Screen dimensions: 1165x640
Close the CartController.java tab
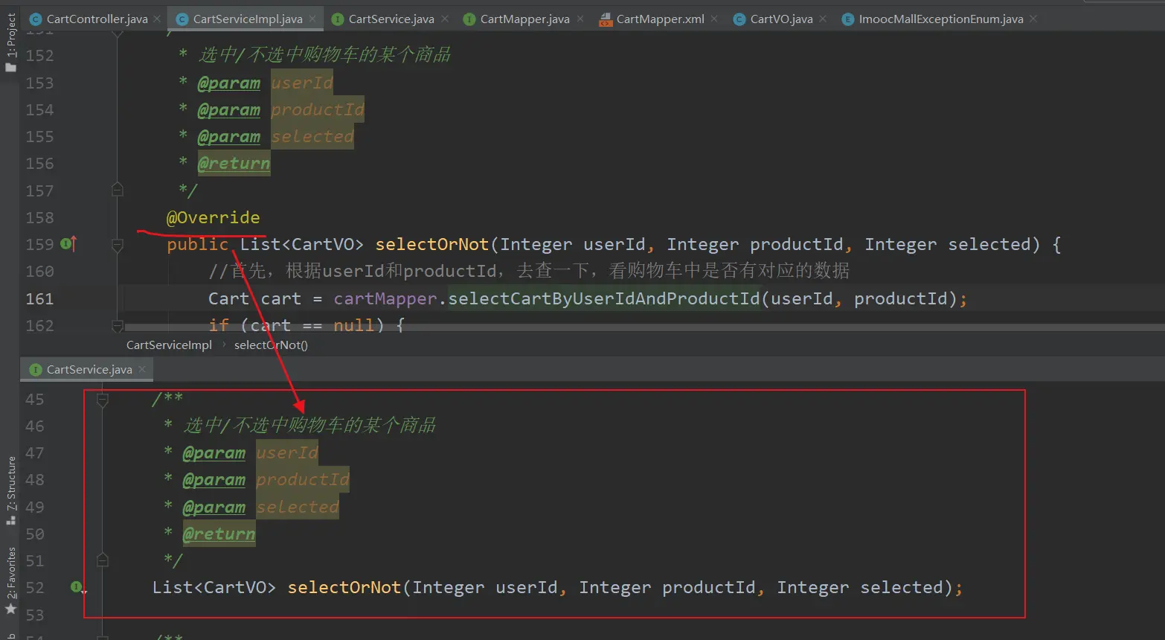(157, 19)
